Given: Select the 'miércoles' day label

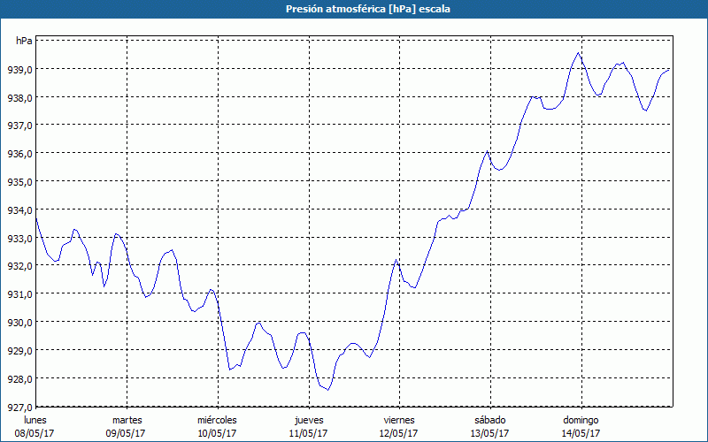Looking at the screenshot, I should [217, 420].
